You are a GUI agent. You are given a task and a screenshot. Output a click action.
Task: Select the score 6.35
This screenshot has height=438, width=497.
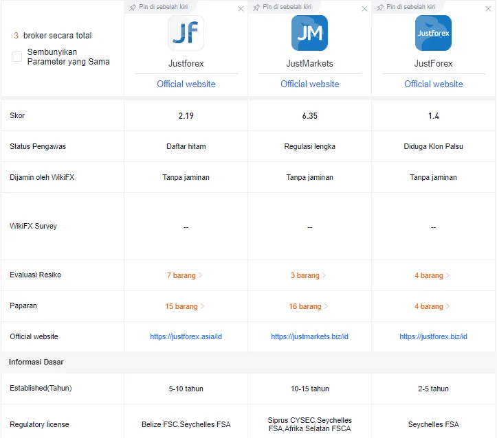point(309,116)
